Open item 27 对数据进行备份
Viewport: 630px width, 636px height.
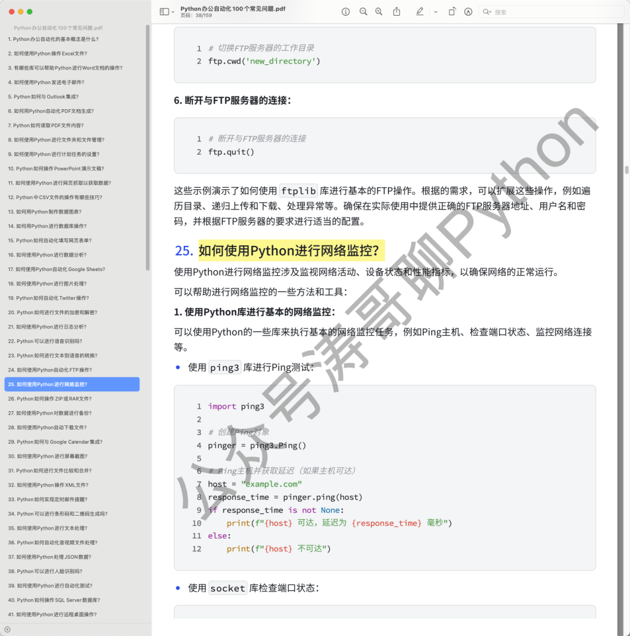coord(50,413)
